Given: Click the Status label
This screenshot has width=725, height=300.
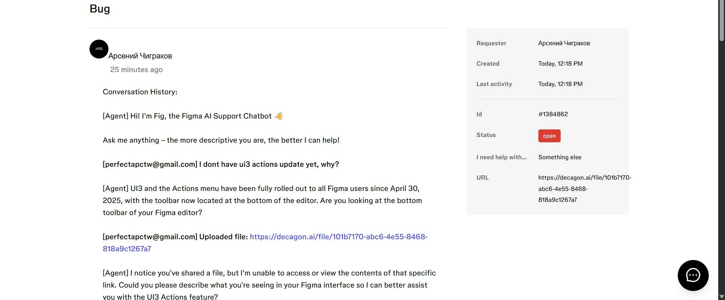Looking at the screenshot, I should [x=486, y=135].
